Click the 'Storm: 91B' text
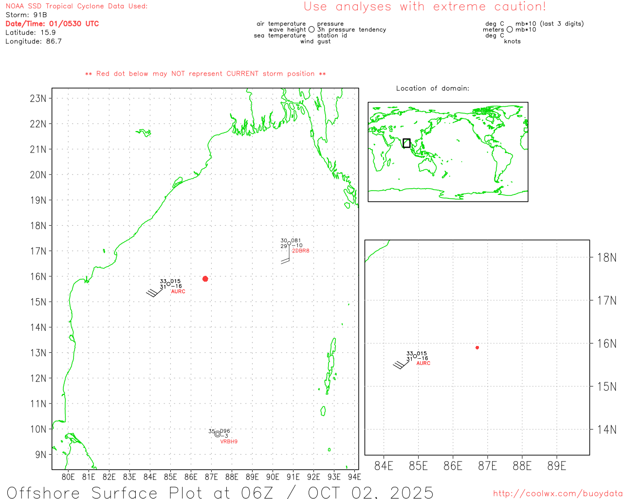Screen dimensions: 623x499 [26, 15]
